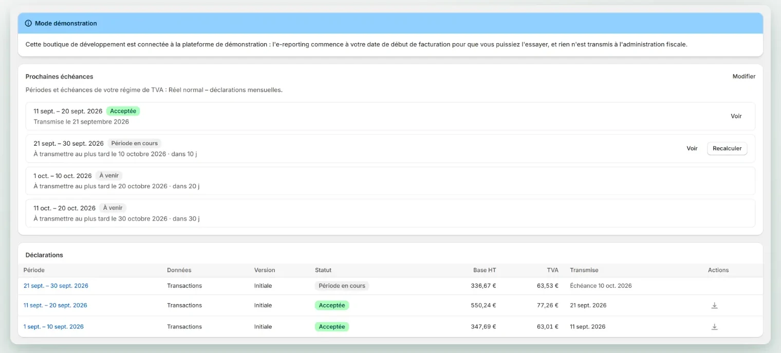Click the Base HT amount 336,67 €
Viewport: 781px width, 353px height.
pos(484,286)
